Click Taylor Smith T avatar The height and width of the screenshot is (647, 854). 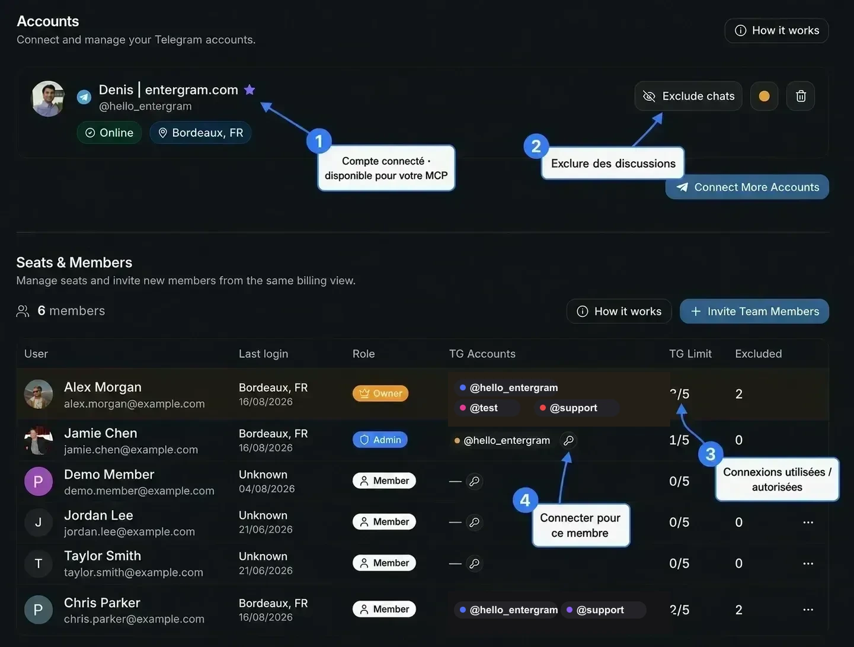point(39,563)
